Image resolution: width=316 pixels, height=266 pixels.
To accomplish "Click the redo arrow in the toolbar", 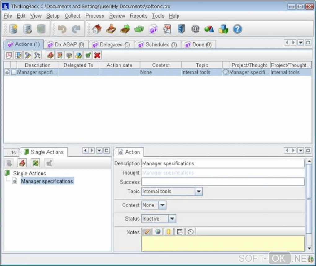I will 76,29.
